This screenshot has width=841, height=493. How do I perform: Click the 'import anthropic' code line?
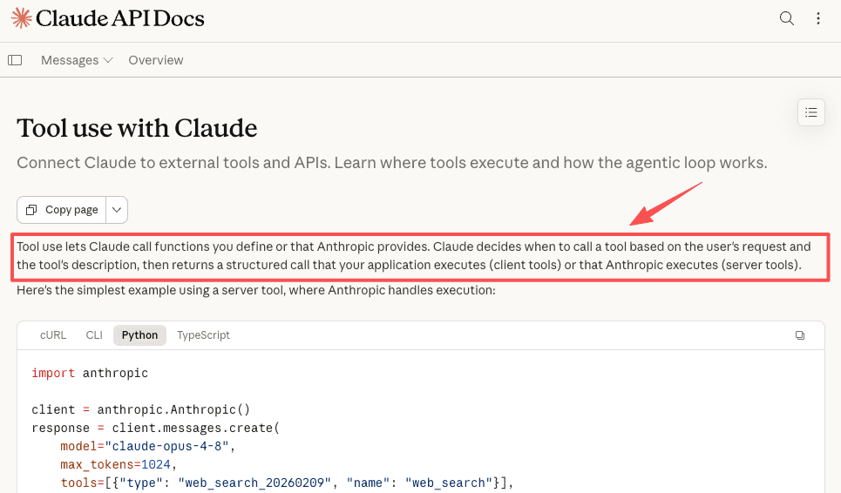90,373
